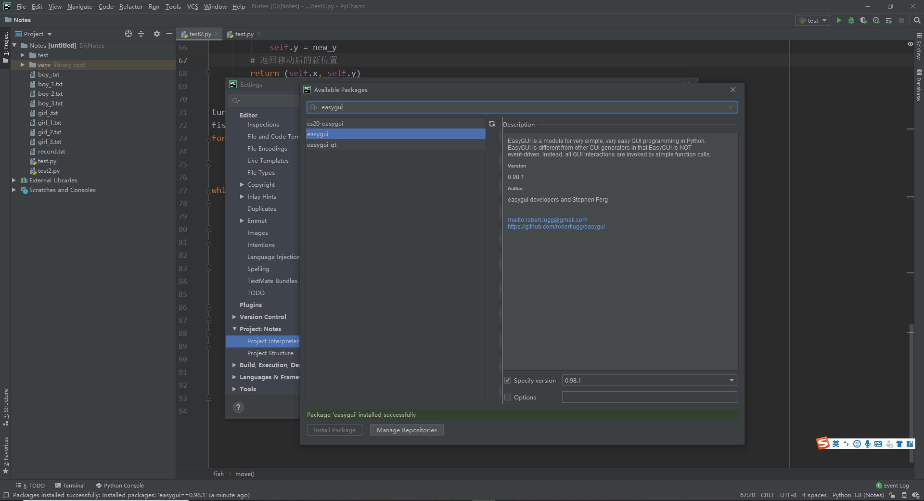Expand the Tools settings group
The image size is (924, 501).
click(234, 389)
